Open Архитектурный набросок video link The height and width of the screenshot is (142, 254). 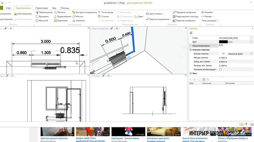pos(54,138)
